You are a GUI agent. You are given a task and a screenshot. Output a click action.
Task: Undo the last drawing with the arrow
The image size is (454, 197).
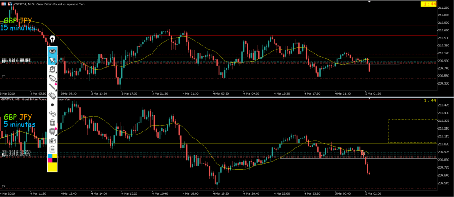(x=52, y=113)
